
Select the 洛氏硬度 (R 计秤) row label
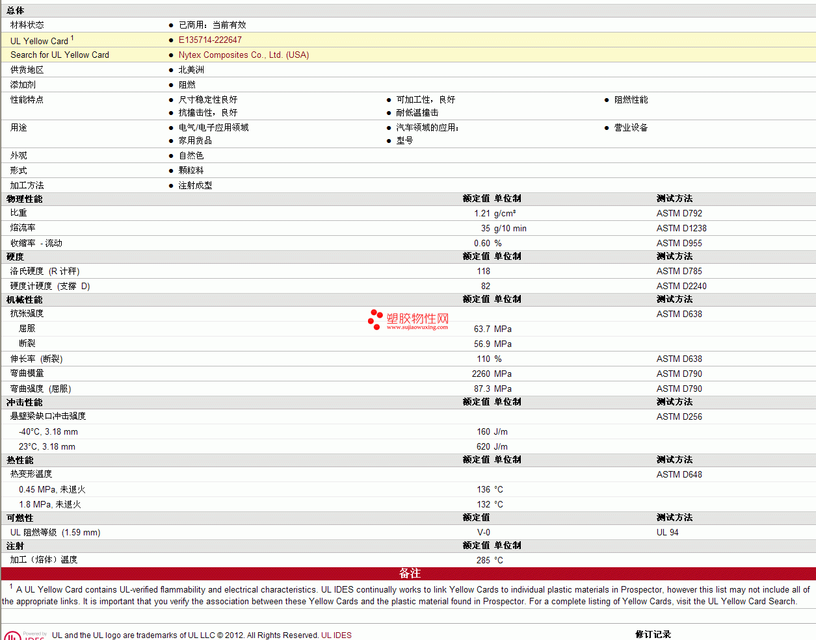45,271
